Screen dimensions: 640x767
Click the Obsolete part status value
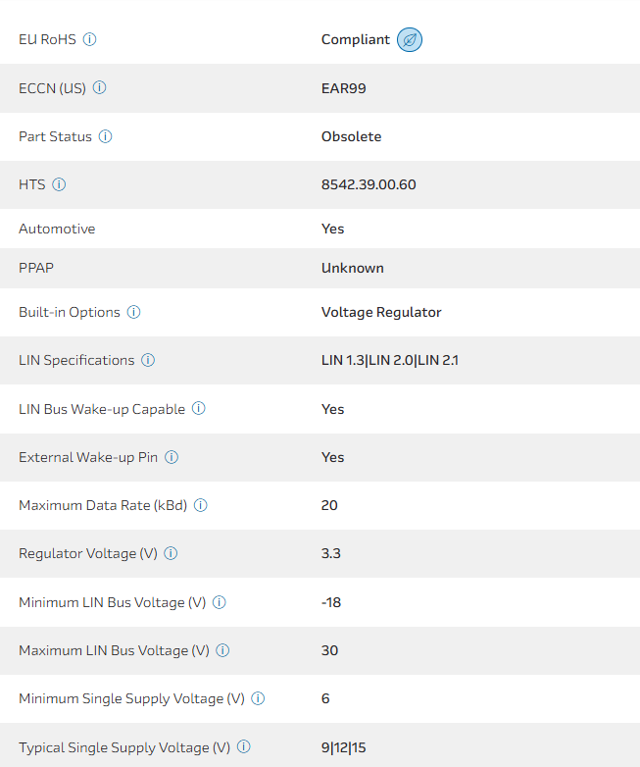point(351,136)
